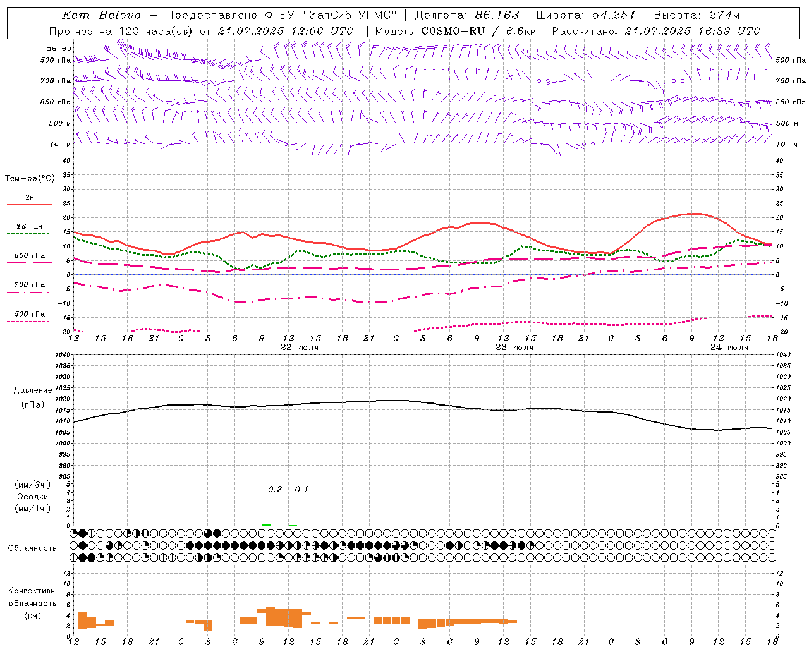The image size is (809, 647).
Task: Click the solid red 2м legend line
Action: click(29, 204)
